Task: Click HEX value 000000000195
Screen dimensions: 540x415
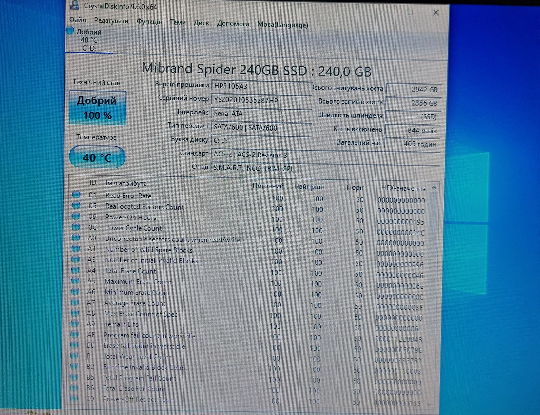Action: 401,222
